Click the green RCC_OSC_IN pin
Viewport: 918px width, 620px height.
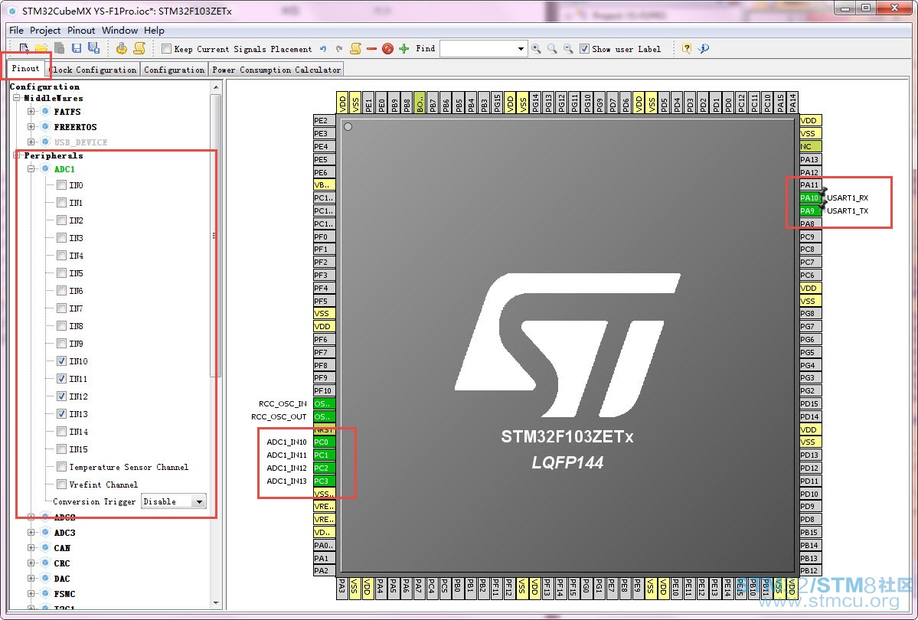pos(325,403)
